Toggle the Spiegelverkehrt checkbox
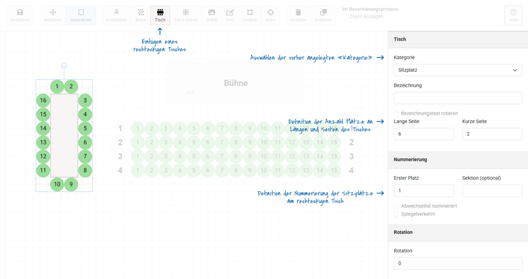Viewport: 528px width, 279px height. (x=397, y=214)
